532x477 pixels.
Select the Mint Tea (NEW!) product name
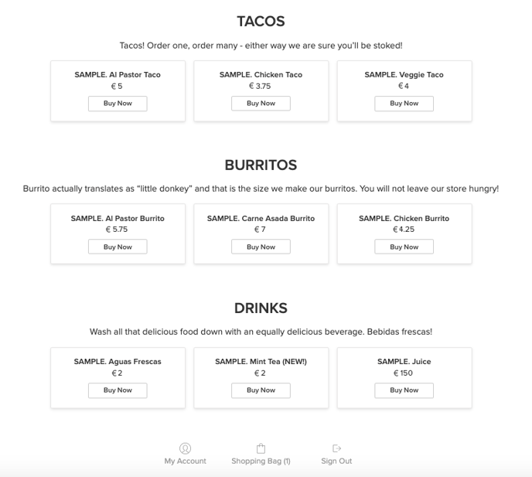pos(261,362)
